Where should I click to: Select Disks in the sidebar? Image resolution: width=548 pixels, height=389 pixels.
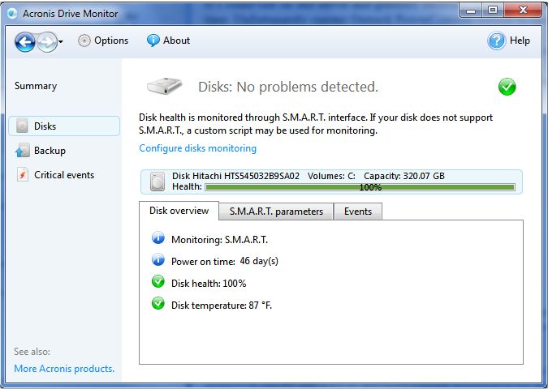click(45, 126)
